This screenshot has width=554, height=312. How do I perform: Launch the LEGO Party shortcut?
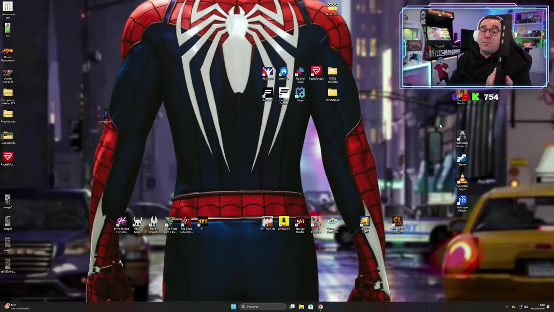point(365,225)
